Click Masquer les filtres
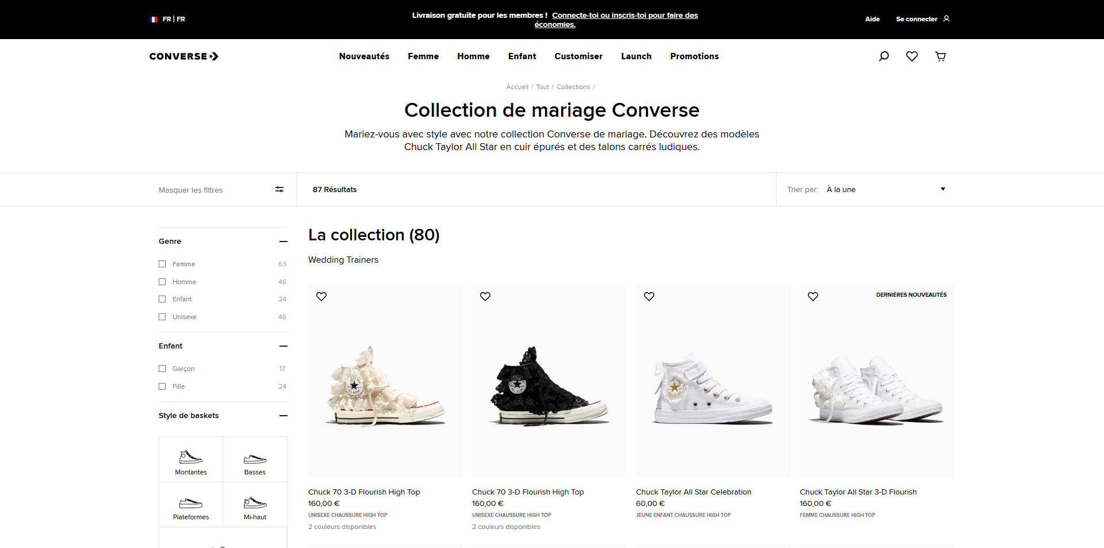 pyautogui.click(x=190, y=190)
